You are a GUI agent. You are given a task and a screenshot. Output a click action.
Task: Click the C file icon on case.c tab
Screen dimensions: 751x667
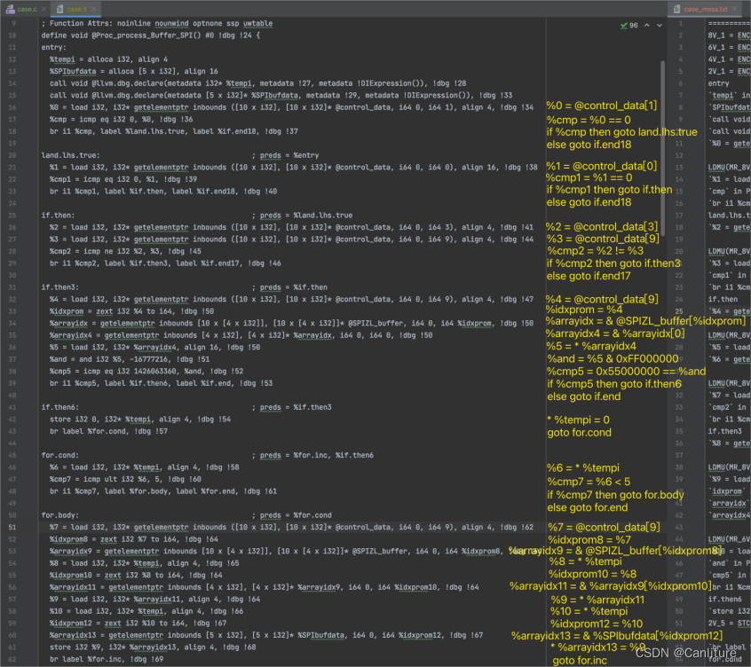10,9
